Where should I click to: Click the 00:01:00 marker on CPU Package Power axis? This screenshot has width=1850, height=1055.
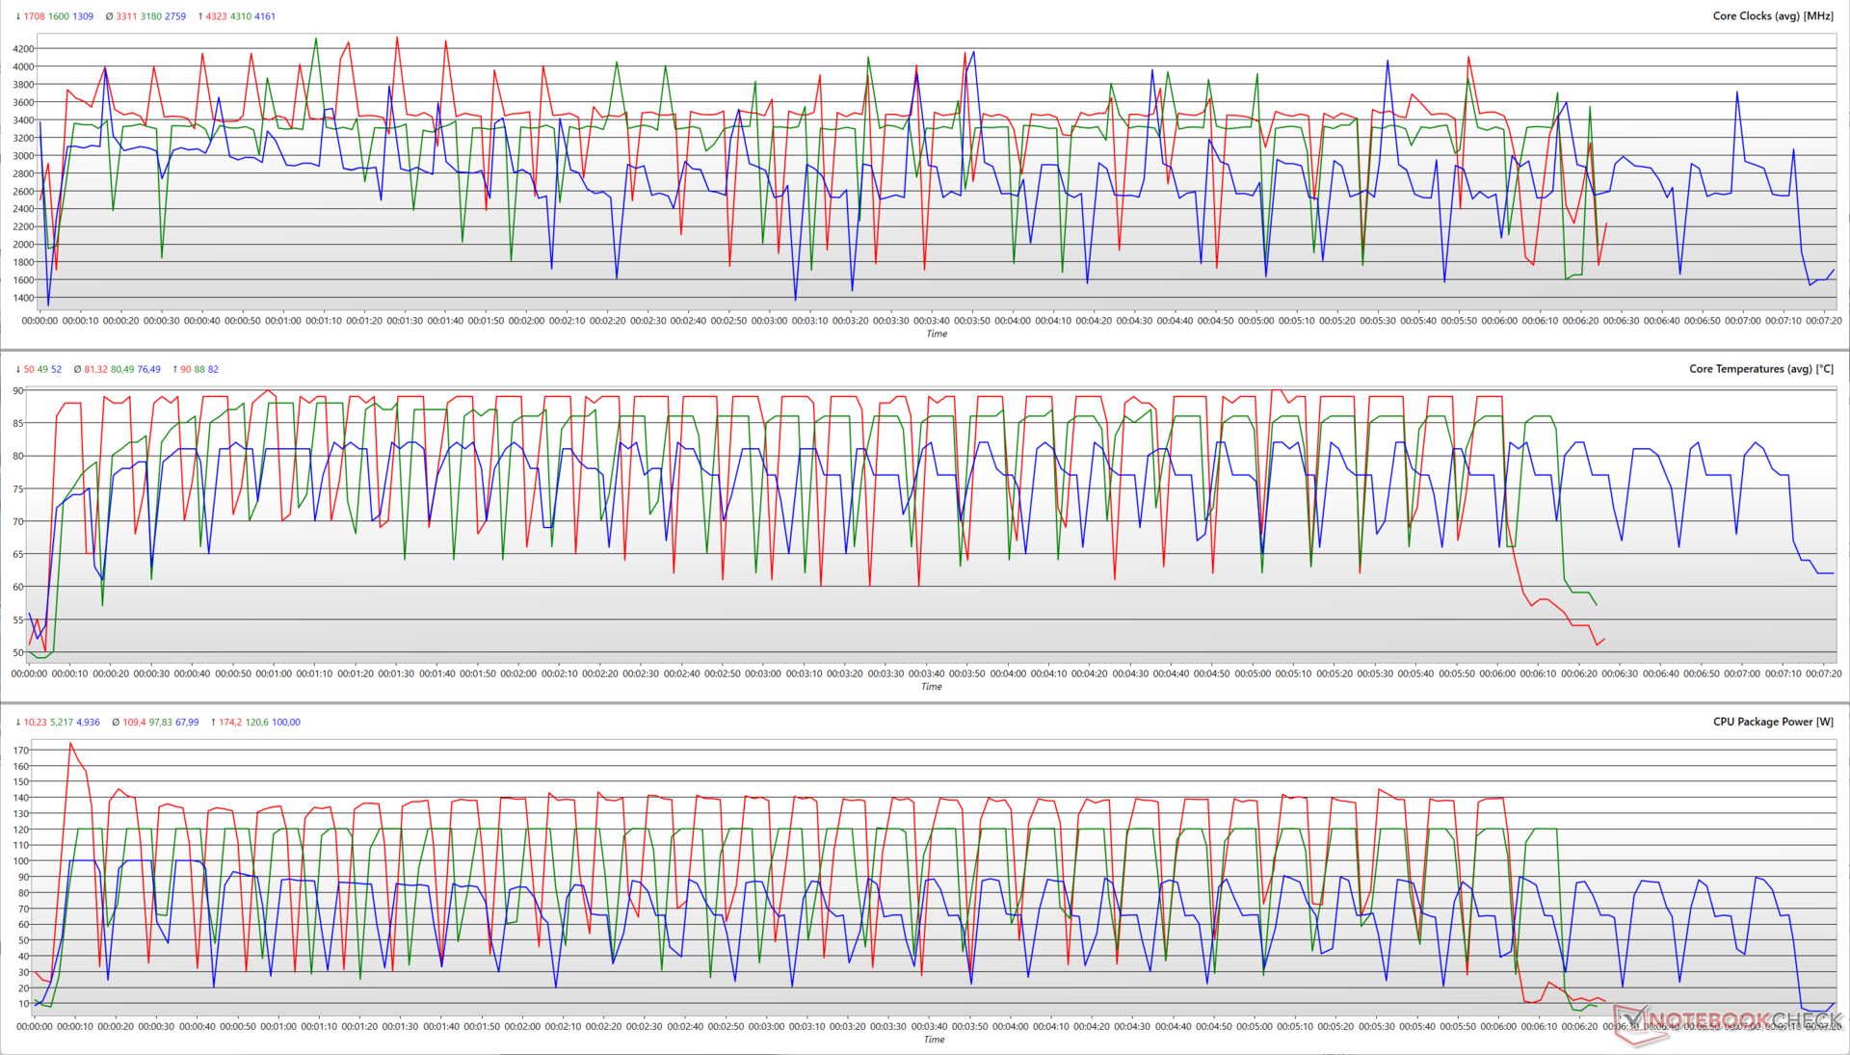(x=278, y=1026)
